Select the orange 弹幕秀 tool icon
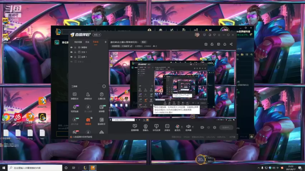This screenshot has height=171, width=305. [88, 121]
